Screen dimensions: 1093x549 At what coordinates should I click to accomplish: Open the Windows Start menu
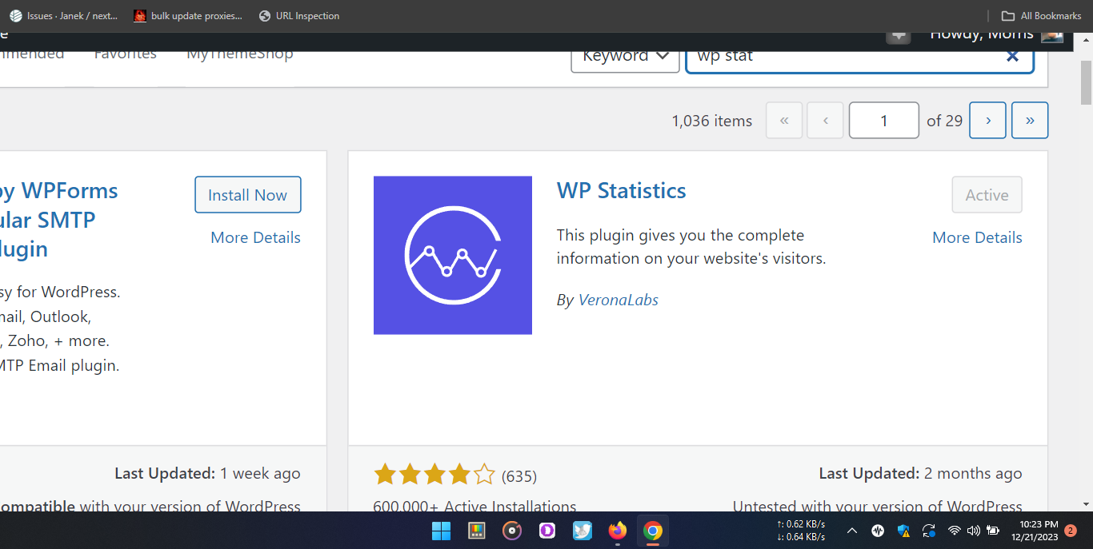pyautogui.click(x=441, y=531)
